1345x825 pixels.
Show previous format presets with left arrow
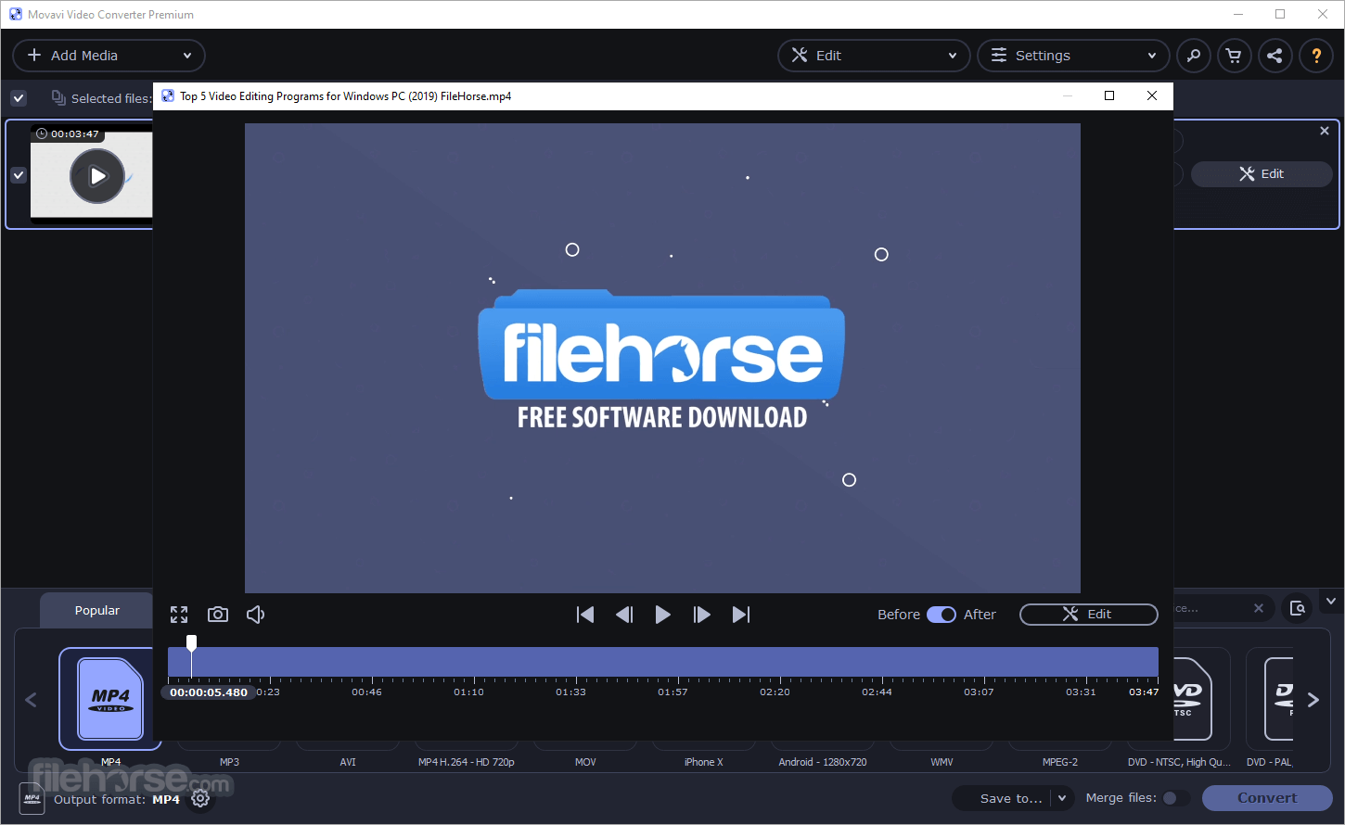click(x=31, y=700)
